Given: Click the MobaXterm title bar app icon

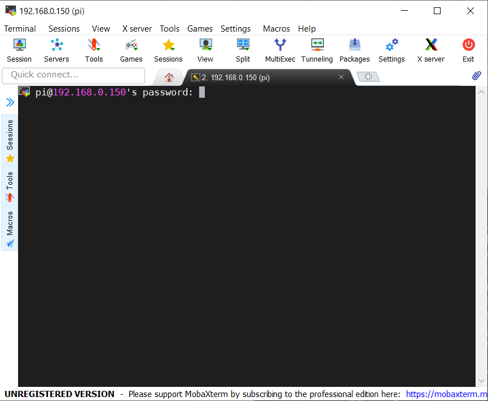Looking at the screenshot, I should 11,11.
